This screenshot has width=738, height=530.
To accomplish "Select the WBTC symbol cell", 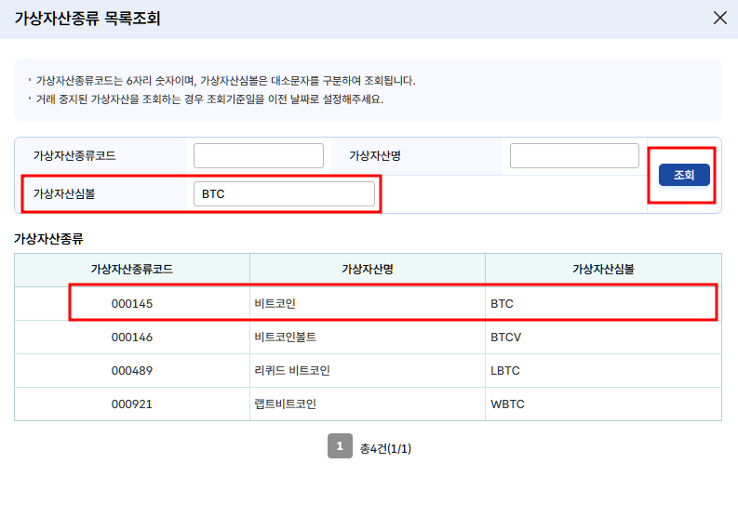I will [x=603, y=404].
